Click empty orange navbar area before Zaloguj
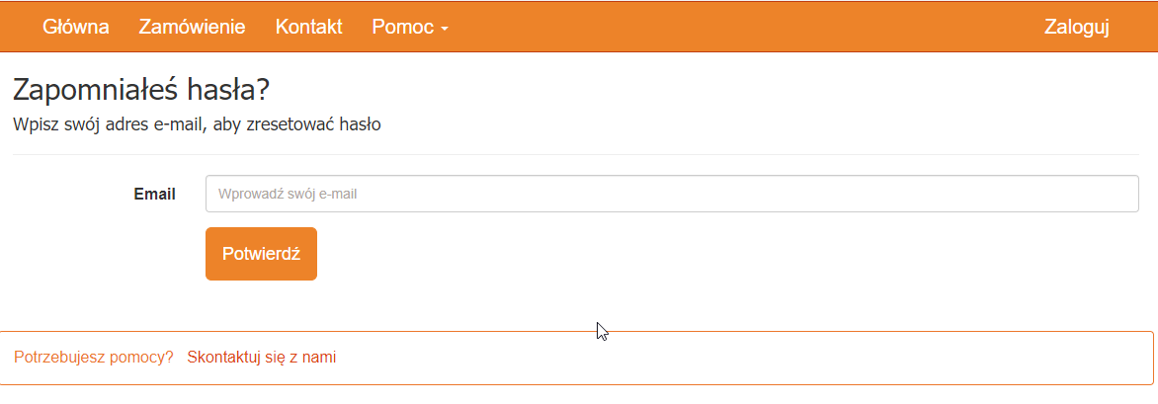Screen dimensions: 1158x404 click(x=741, y=27)
